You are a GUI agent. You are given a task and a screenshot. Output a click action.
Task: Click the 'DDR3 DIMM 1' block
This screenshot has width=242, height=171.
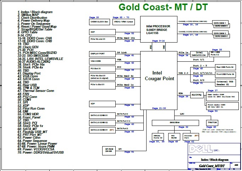click(220, 23)
